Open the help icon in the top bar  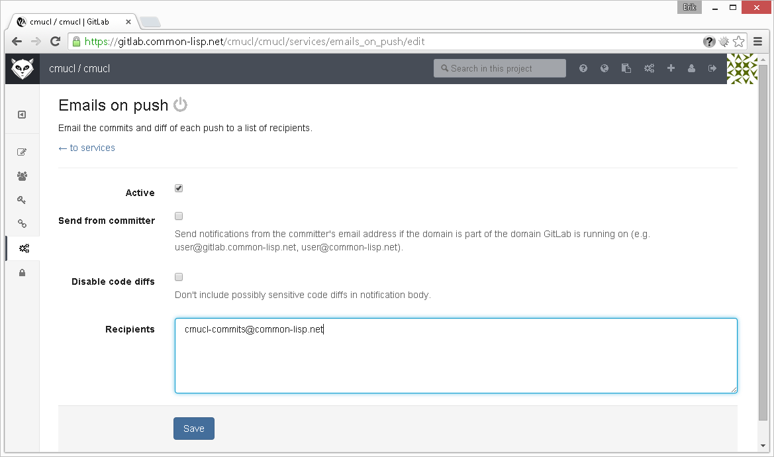[x=583, y=68]
